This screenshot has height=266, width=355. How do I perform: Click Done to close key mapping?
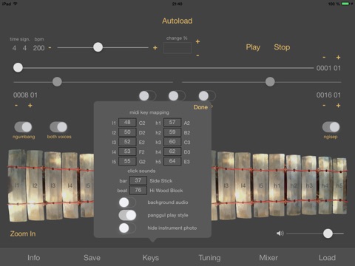(200, 107)
